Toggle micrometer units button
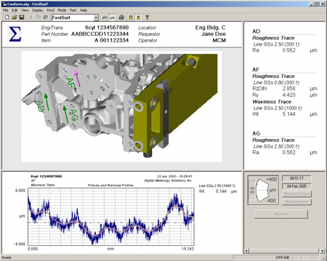The image size is (327, 261). (x=112, y=18)
